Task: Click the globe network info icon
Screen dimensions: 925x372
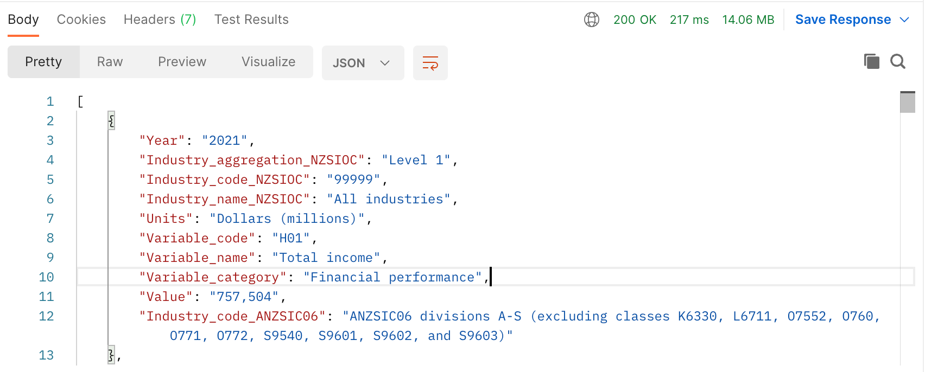Action: 591,20
